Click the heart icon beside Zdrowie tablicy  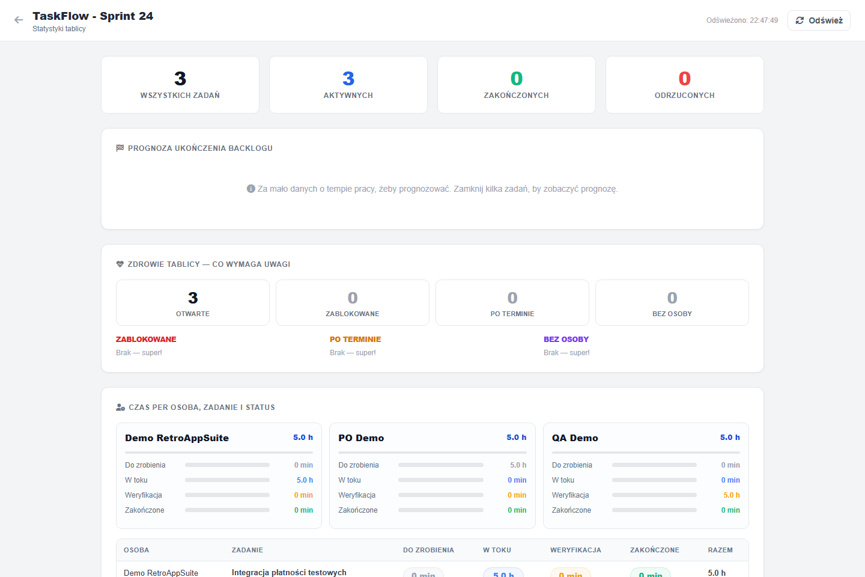tap(120, 264)
